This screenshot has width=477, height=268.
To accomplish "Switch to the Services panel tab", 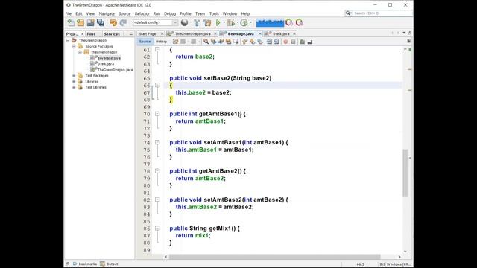I will (112, 34).
